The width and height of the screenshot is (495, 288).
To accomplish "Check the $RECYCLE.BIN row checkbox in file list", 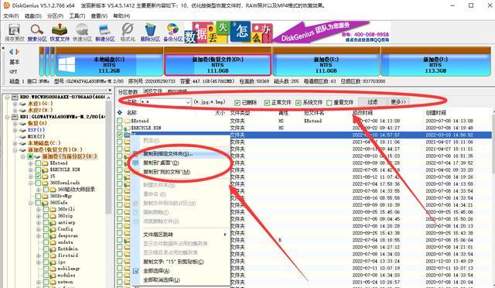I will 119,128.
